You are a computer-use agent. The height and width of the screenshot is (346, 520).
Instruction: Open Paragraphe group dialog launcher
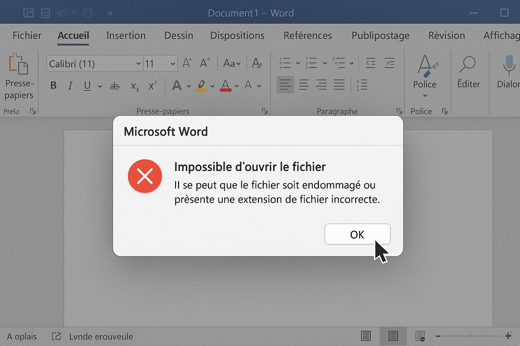click(x=399, y=111)
